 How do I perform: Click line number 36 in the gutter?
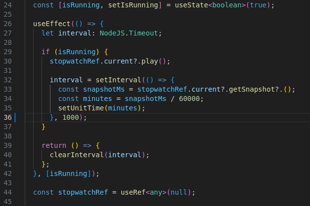pyautogui.click(x=8, y=117)
